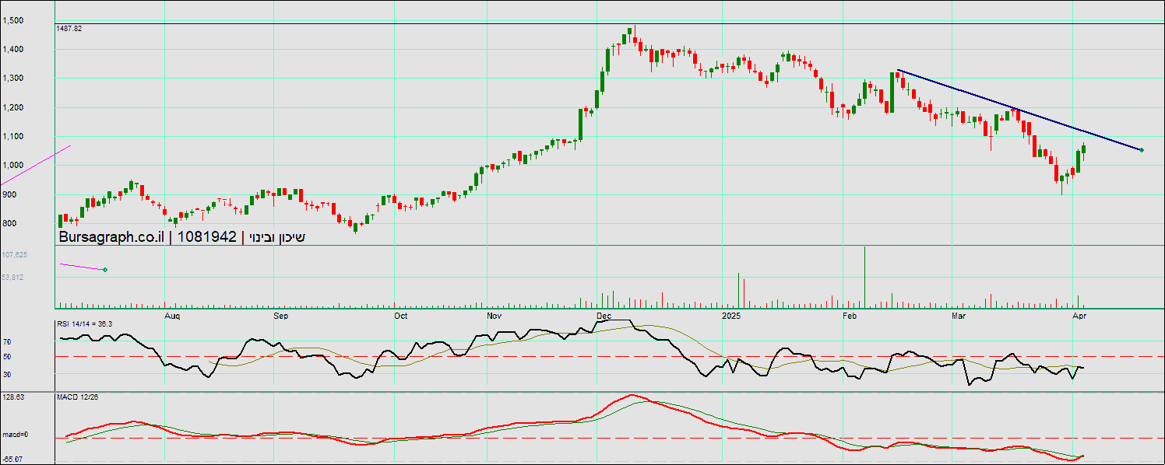Viewport: 1165px width, 465px height.
Task: Click the 1,500 price axis label
Action: pyautogui.click(x=12, y=20)
